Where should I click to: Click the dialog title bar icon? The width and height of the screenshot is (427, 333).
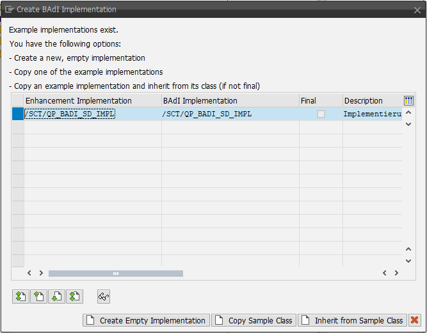(x=9, y=10)
